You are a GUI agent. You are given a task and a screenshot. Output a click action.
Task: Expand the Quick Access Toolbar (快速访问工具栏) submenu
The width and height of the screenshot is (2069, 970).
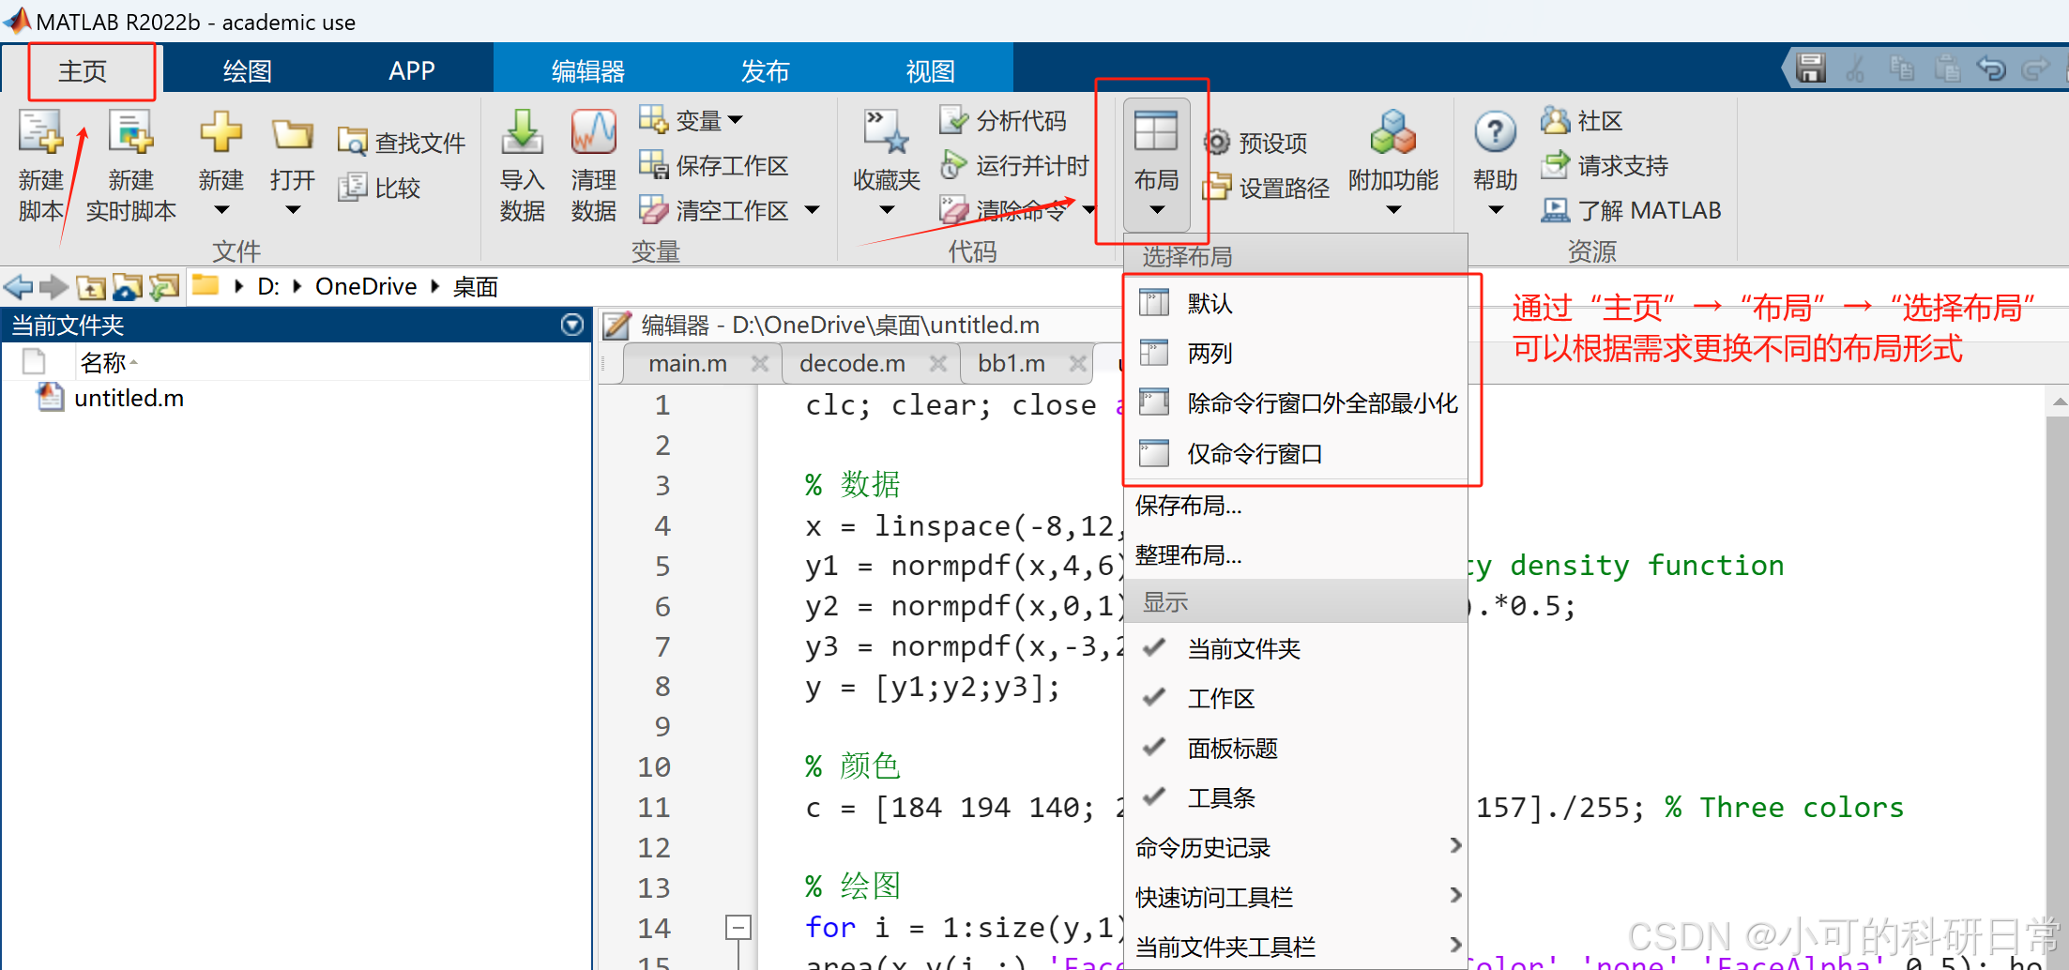(x=1295, y=897)
